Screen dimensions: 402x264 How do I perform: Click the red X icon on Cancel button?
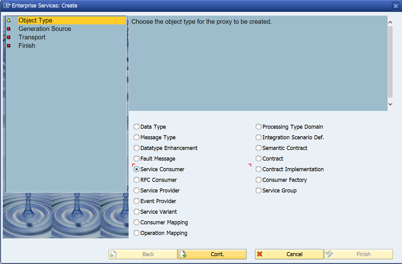click(x=260, y=254)
